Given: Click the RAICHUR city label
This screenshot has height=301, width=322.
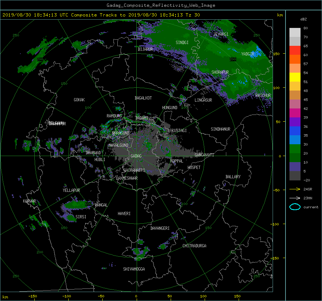Looking at the screenshot, I should click(263, 96).
